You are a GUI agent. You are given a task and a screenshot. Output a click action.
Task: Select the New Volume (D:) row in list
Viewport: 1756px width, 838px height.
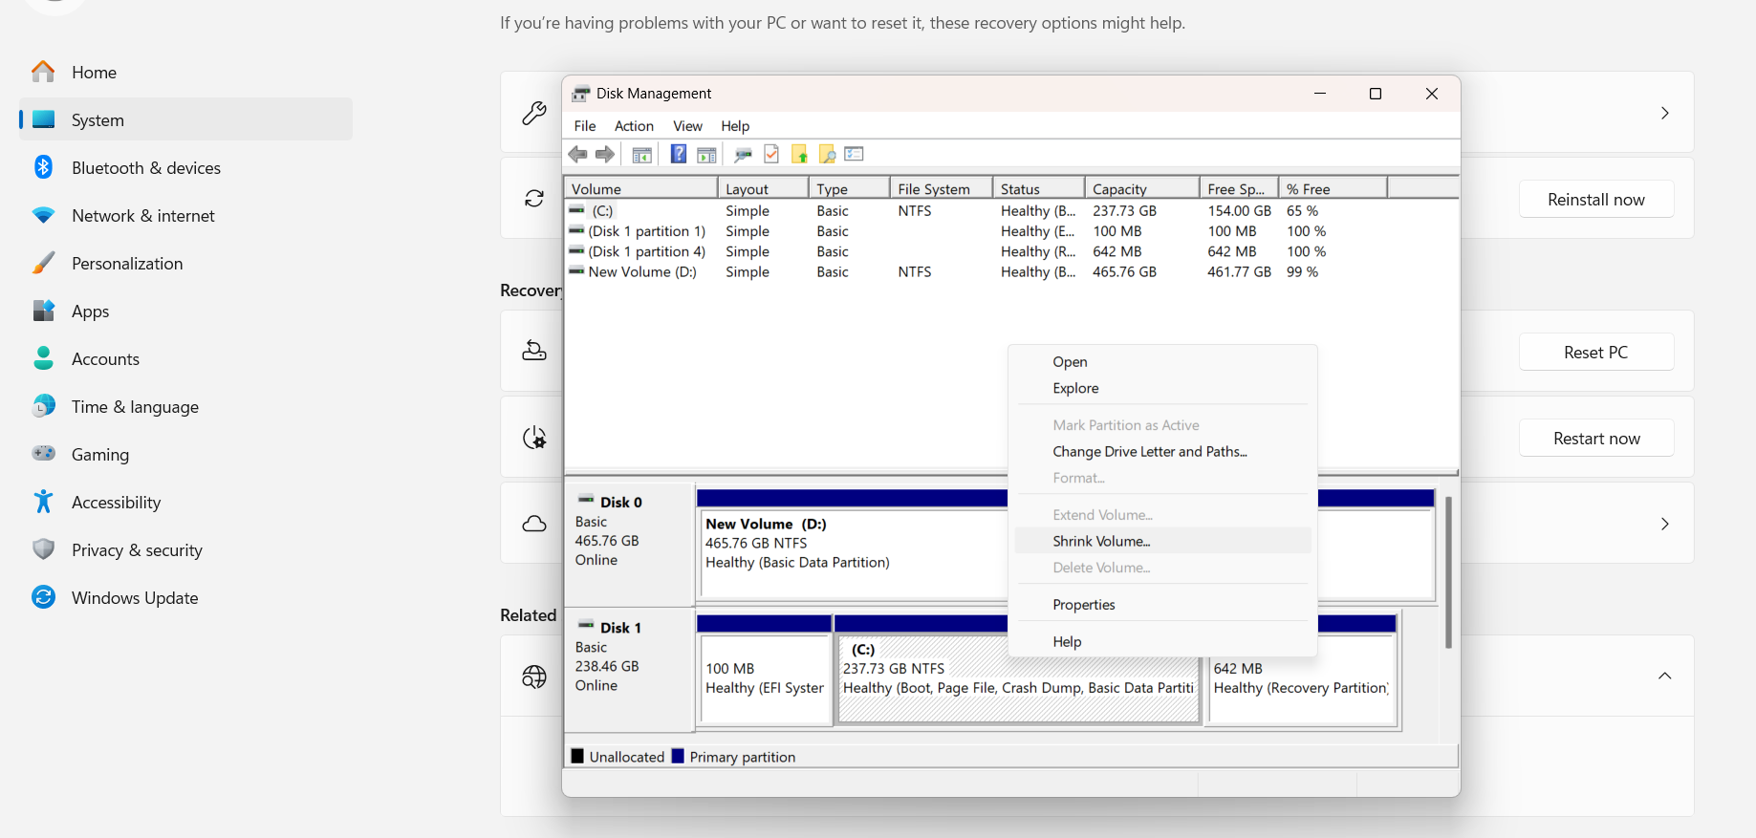1010,271
